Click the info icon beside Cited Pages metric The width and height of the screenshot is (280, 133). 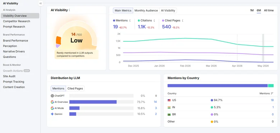(182, 20)
